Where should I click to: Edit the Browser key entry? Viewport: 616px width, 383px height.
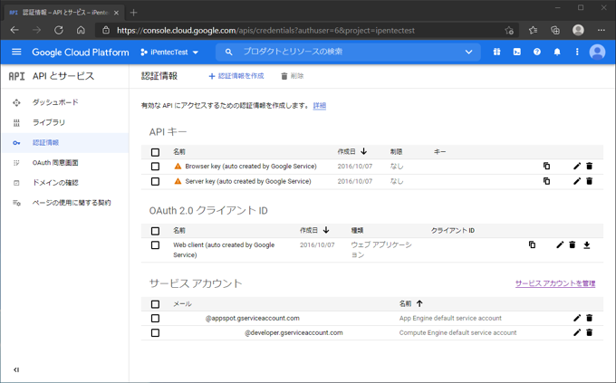coord(577,167)
